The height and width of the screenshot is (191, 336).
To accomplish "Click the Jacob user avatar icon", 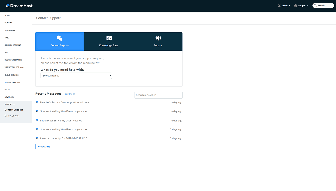I will coord(279,6).
